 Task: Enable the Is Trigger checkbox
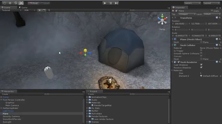point(201,51)
